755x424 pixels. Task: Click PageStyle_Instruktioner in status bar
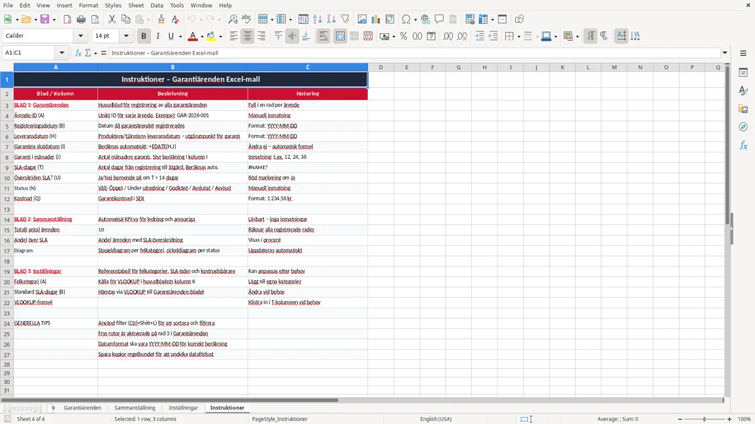point(279,419)
